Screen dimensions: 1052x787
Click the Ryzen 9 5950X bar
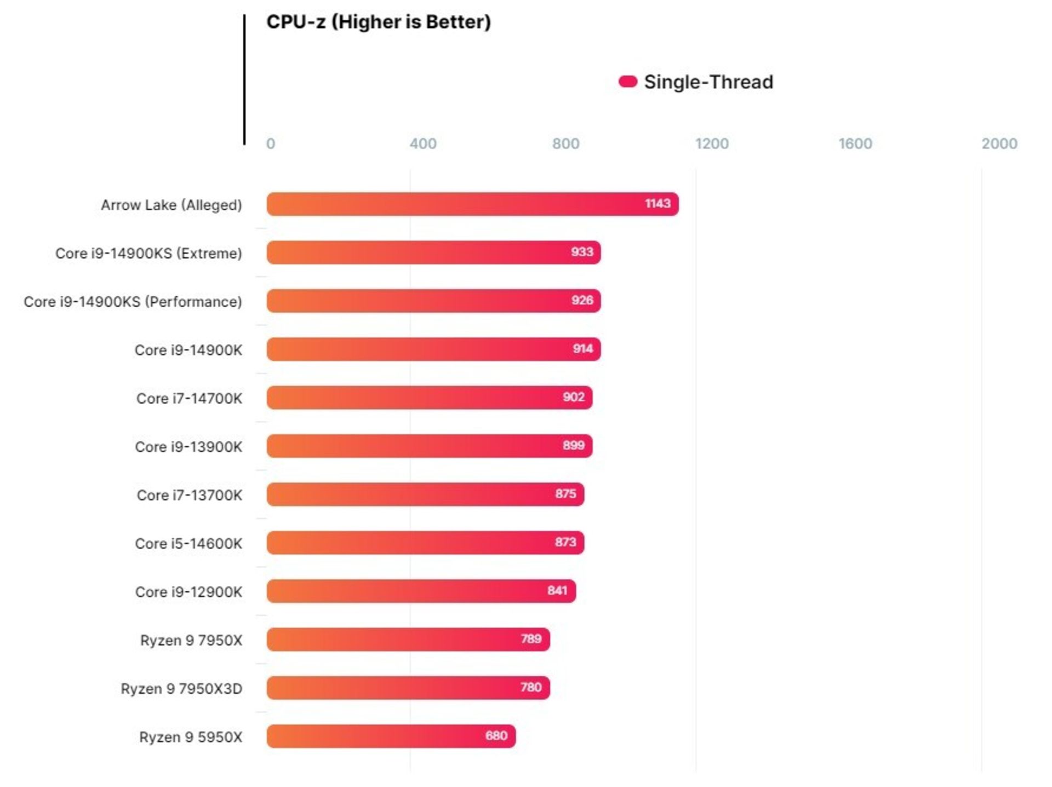(x=391, y=736)
